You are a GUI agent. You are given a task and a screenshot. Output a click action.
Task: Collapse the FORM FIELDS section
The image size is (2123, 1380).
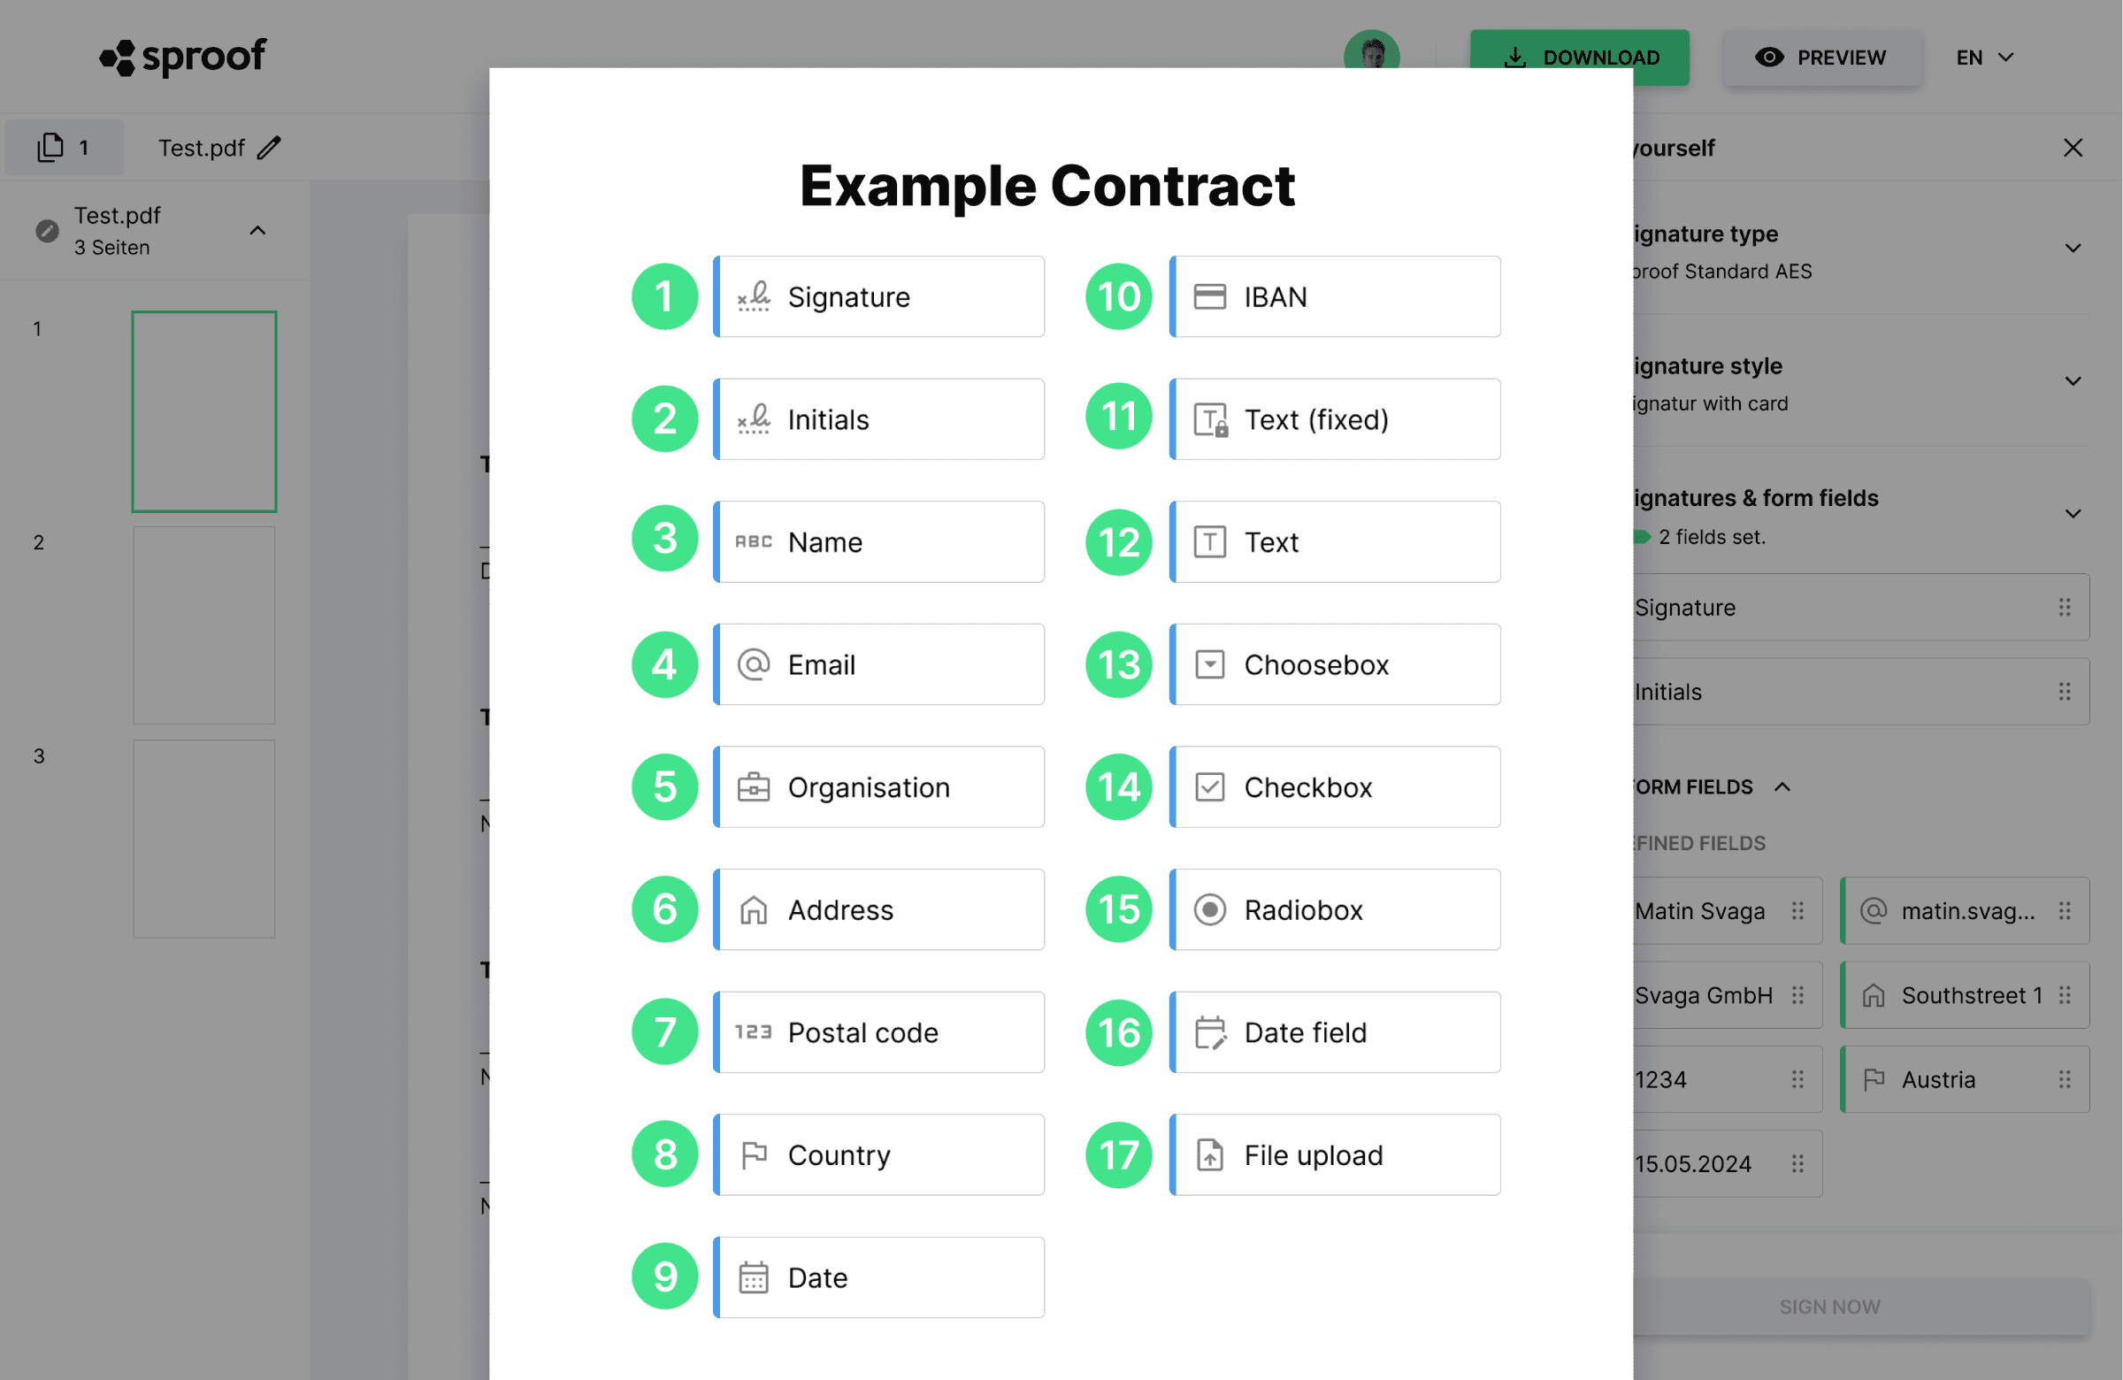point(1782,787)
